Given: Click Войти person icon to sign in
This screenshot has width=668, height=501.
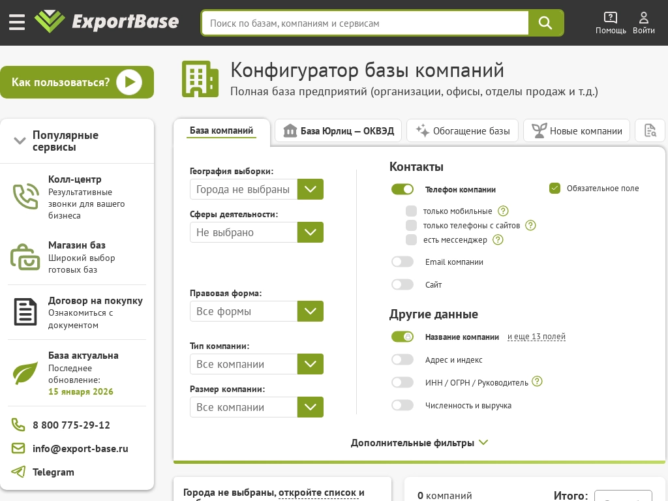Looking at the screenshot, I should pyautogui.click(x=643, y=17).
